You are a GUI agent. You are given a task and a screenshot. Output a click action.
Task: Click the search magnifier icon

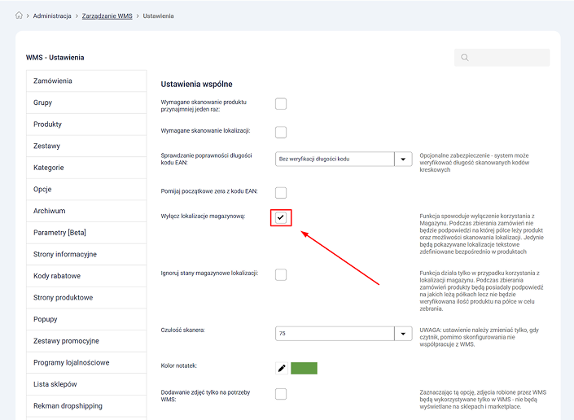point(465,58)
